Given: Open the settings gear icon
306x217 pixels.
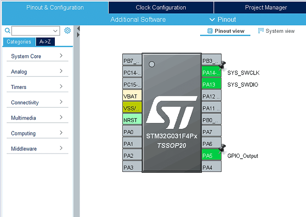Looking at the screenshot, I should [67, 31].
